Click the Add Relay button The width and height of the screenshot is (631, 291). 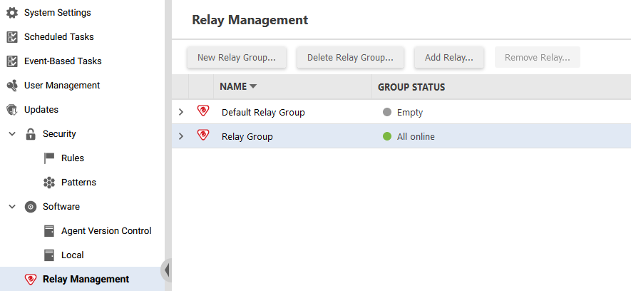449,58
